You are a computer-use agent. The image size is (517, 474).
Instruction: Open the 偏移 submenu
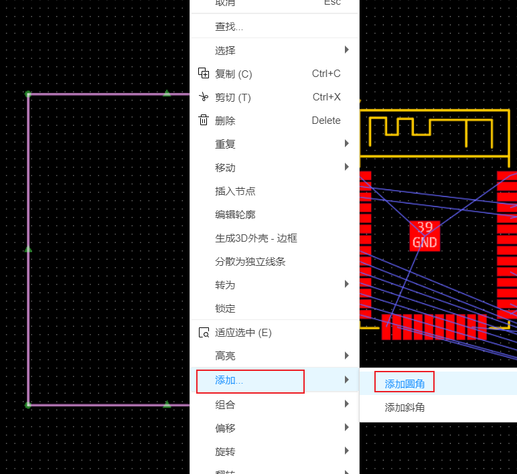click(275, 428)
